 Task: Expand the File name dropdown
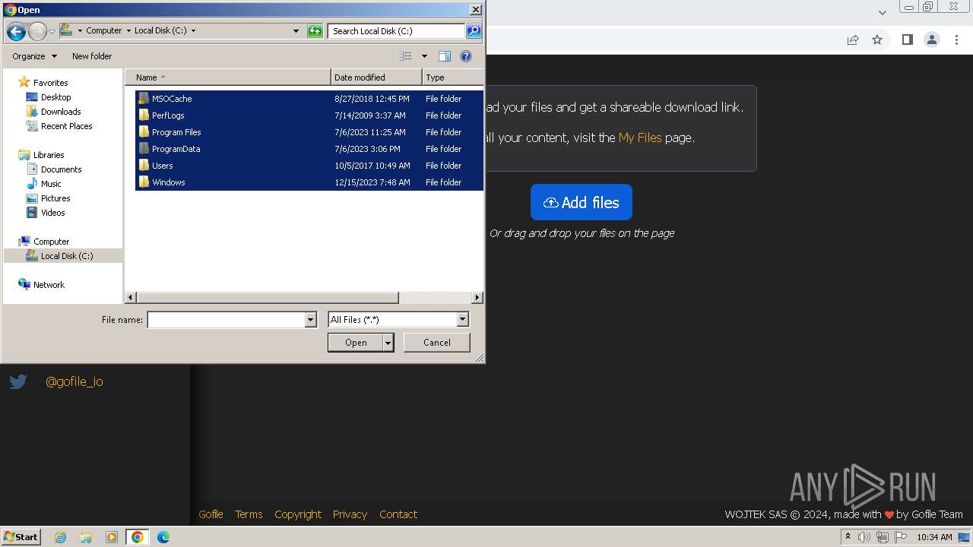310,320
